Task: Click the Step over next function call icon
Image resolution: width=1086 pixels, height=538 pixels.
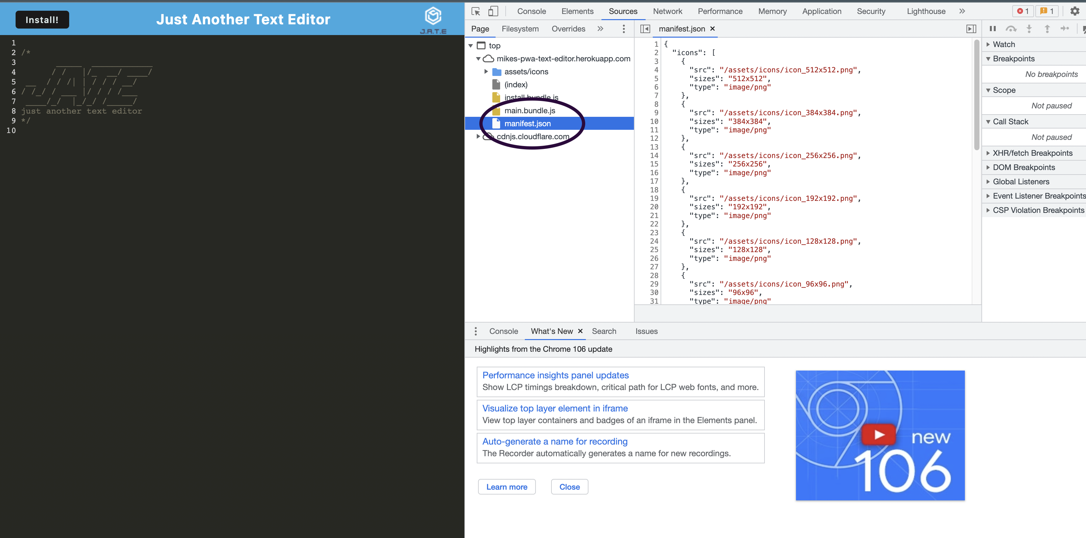Action: (x=1011, y=29)
